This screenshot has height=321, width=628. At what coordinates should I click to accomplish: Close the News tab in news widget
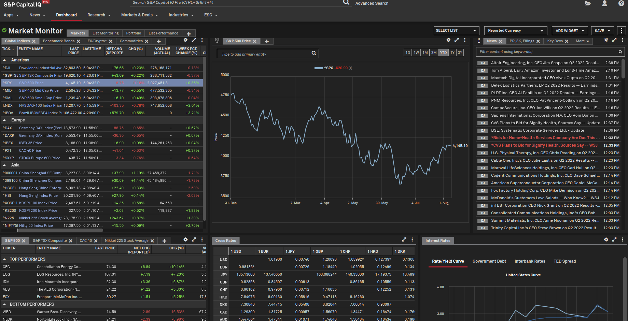500,41
